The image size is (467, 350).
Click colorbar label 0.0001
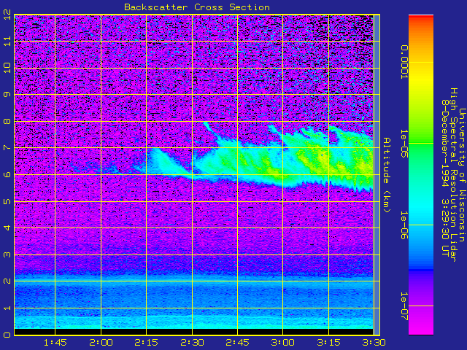coord(404,62)
